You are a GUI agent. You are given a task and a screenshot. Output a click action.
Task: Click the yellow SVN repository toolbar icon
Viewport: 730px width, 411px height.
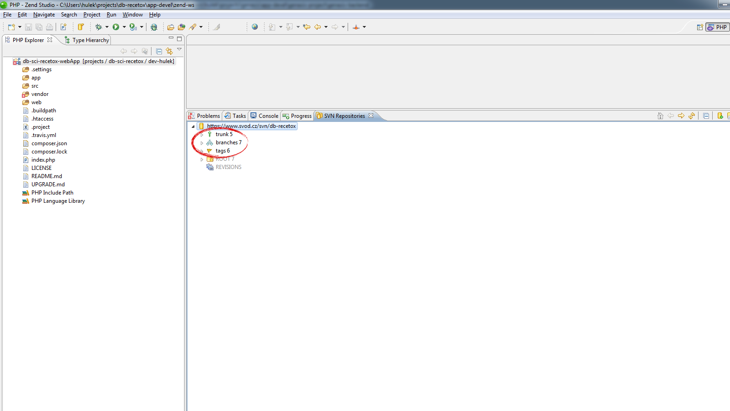pos(81,27)
